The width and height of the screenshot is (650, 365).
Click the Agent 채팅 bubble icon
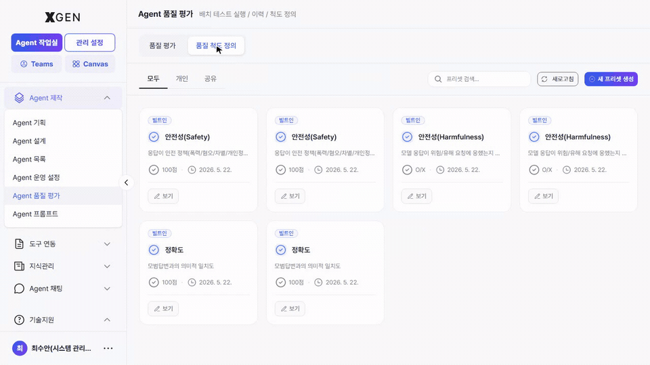(19, 289)
